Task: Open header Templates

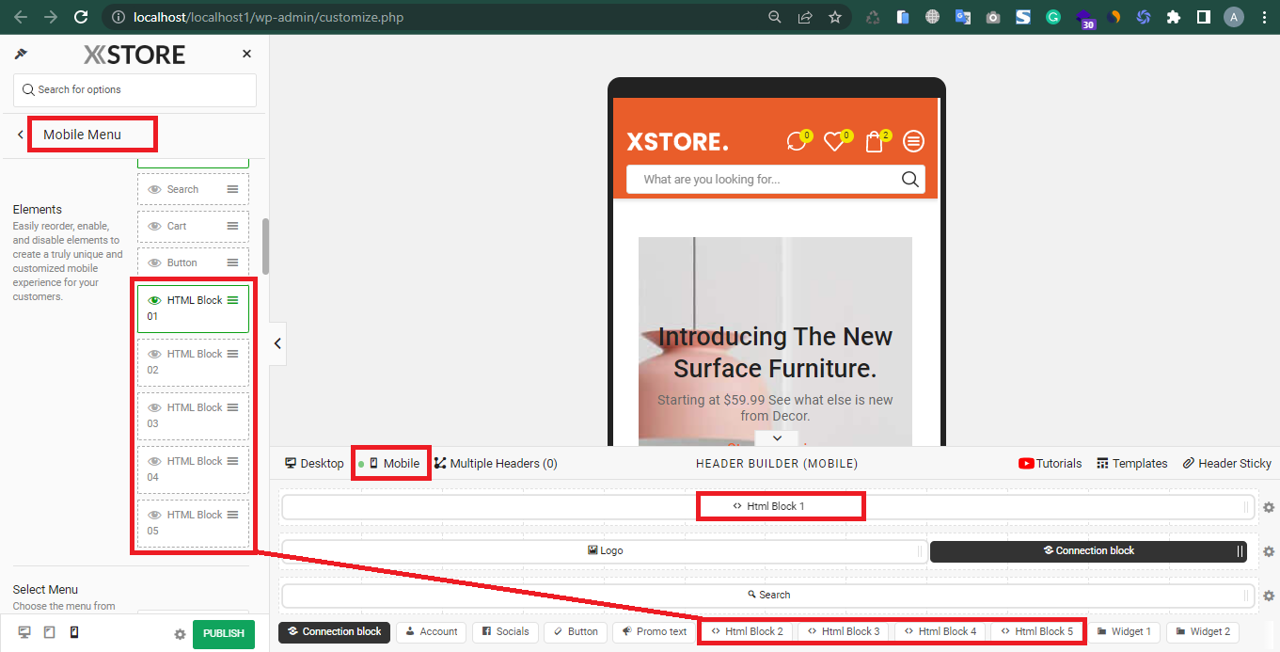Action: tap(1132, 463)
